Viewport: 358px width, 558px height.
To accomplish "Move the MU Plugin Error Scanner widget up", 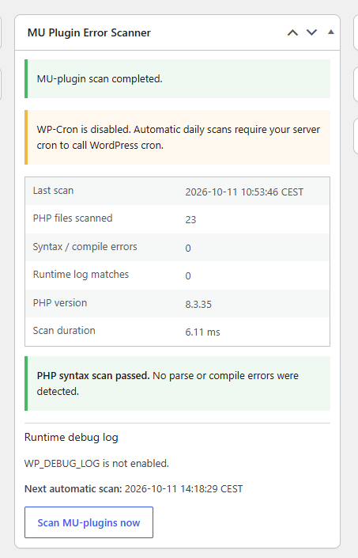I will coord(292,32).
